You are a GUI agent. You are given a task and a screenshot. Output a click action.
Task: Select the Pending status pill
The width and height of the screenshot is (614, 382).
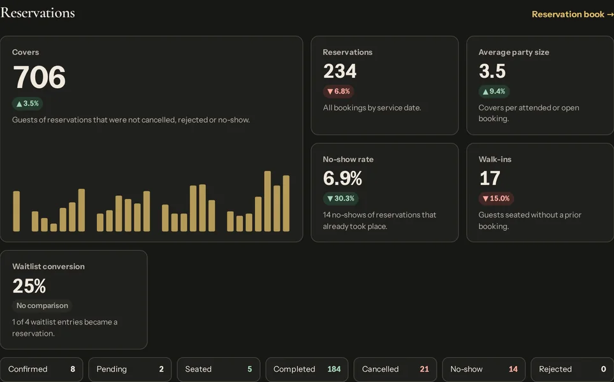130,369
